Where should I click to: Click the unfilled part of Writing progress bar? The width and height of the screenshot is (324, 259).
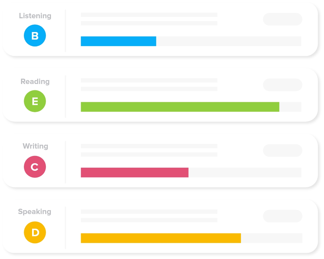coord(245,172)
